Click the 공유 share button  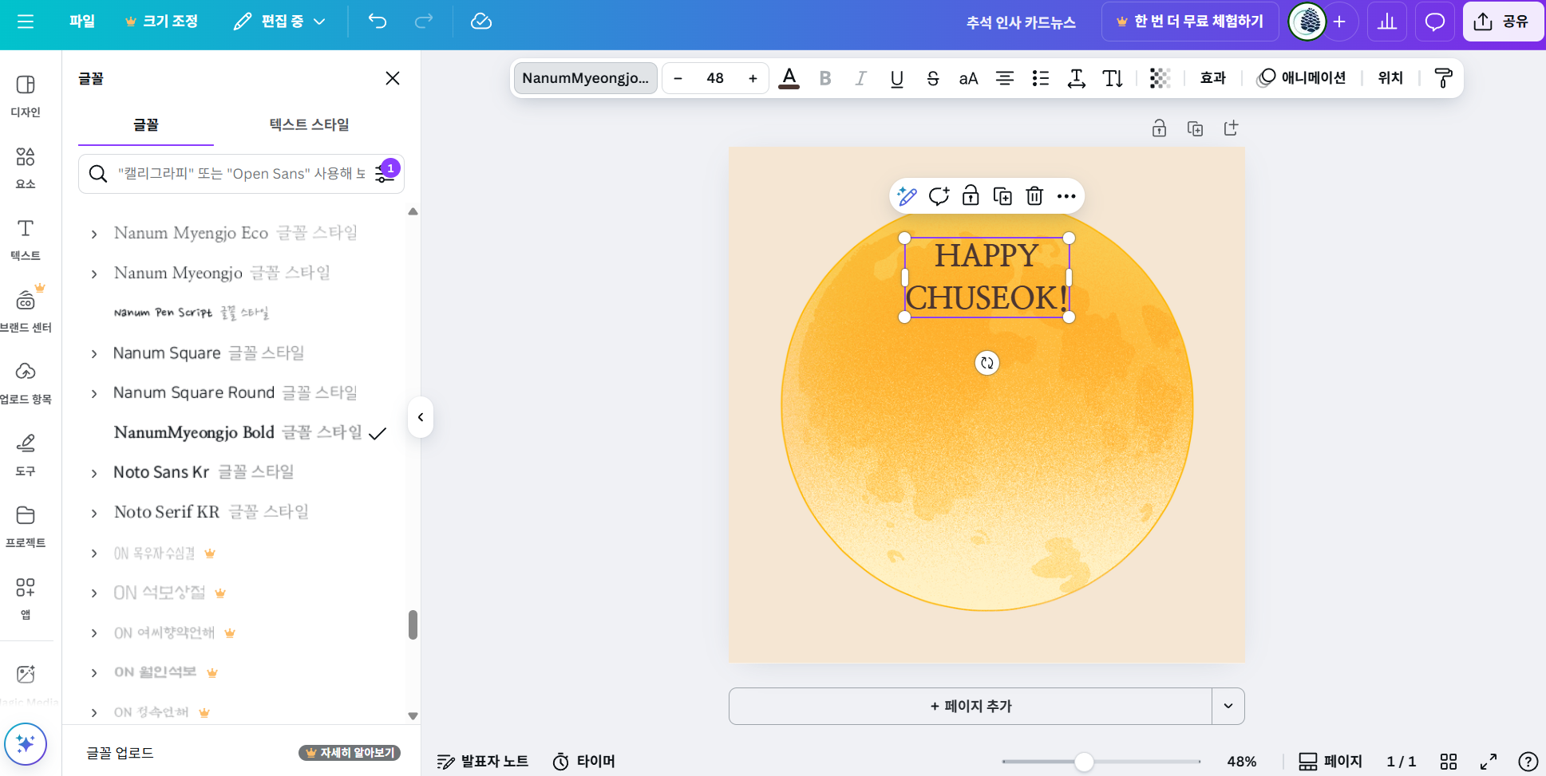click(x=1502, y=22)
